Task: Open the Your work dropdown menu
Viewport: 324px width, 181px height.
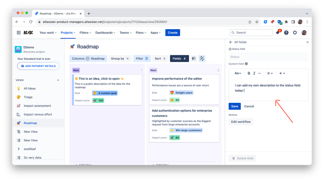Action: coord(48,33)
